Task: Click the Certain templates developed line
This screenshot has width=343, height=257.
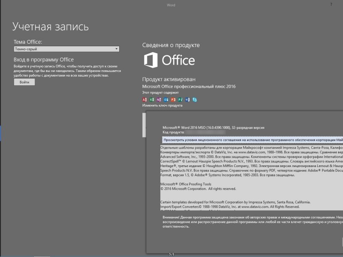Action: click(x=235, y=202)
